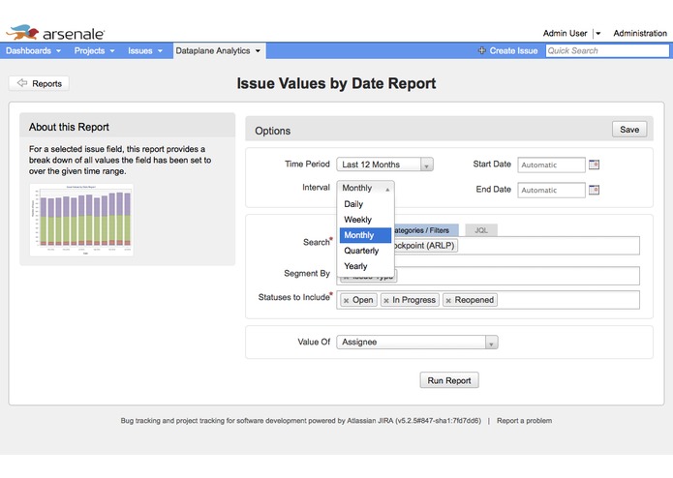Image resolution: width=673 pixels, height=478 pixels.
Task: Click the ARLP project tag in Search
Action: 424,246
